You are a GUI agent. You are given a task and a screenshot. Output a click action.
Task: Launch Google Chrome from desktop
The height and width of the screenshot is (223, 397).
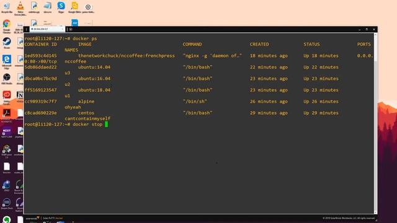tap(7, 27)
